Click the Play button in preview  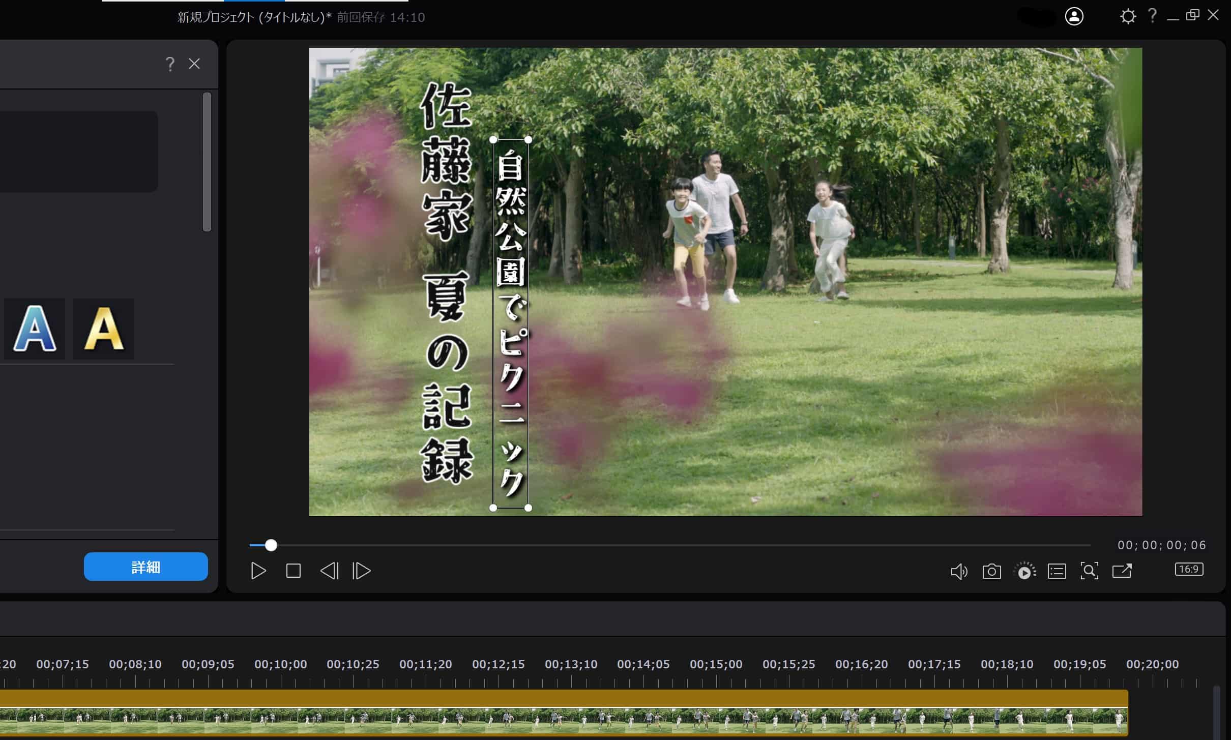point(258,571)
